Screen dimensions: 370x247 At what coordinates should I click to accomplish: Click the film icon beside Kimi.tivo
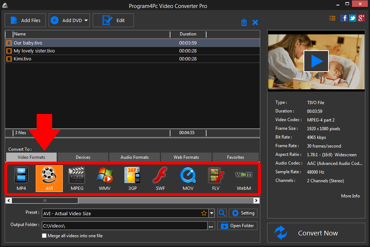pyautogui.click(x=9, y=59)
